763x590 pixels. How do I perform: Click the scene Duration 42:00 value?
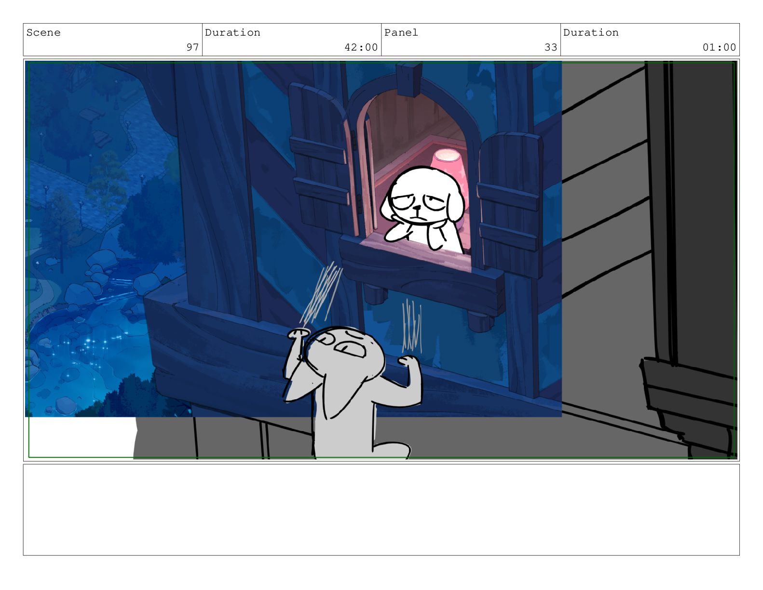(361, 47)
